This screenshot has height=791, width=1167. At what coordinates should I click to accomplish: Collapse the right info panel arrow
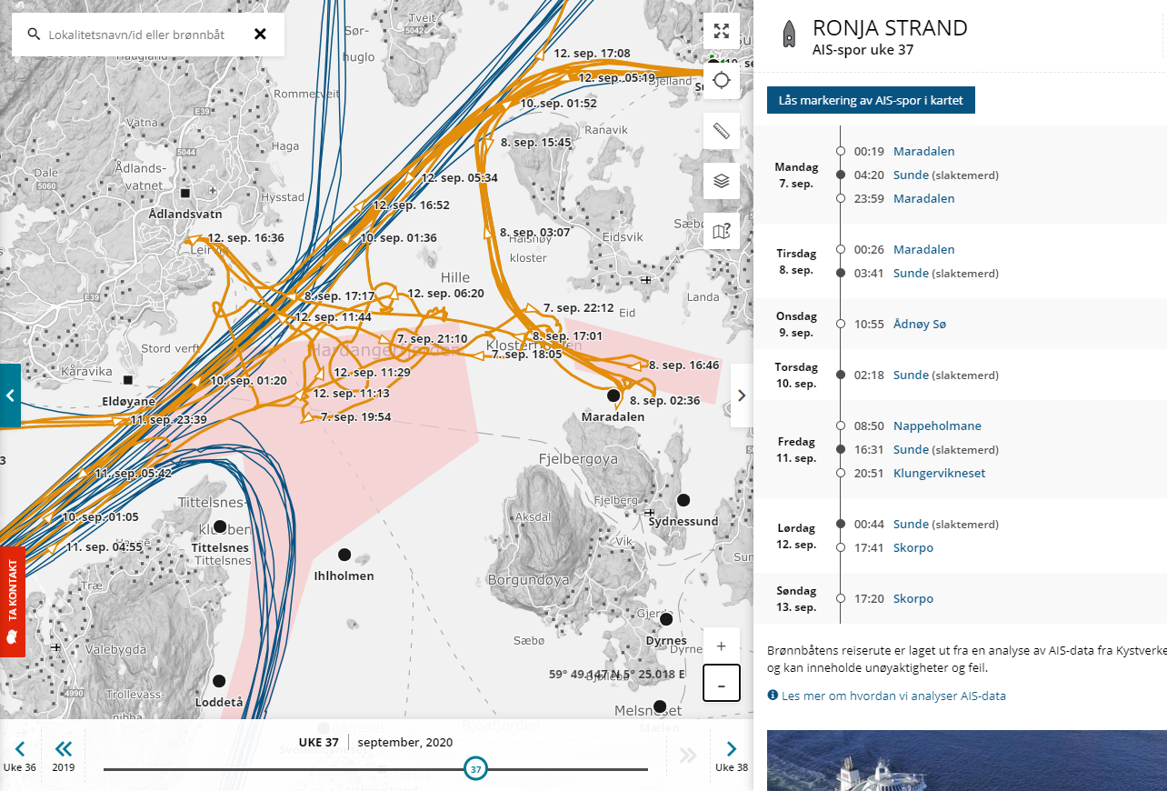click(742, 395)
